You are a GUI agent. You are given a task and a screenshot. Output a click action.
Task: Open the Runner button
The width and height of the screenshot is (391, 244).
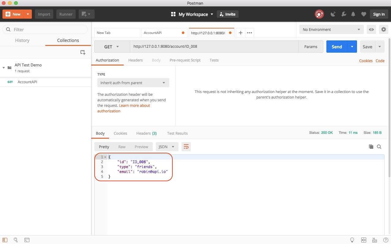click(x=66, y=14)
